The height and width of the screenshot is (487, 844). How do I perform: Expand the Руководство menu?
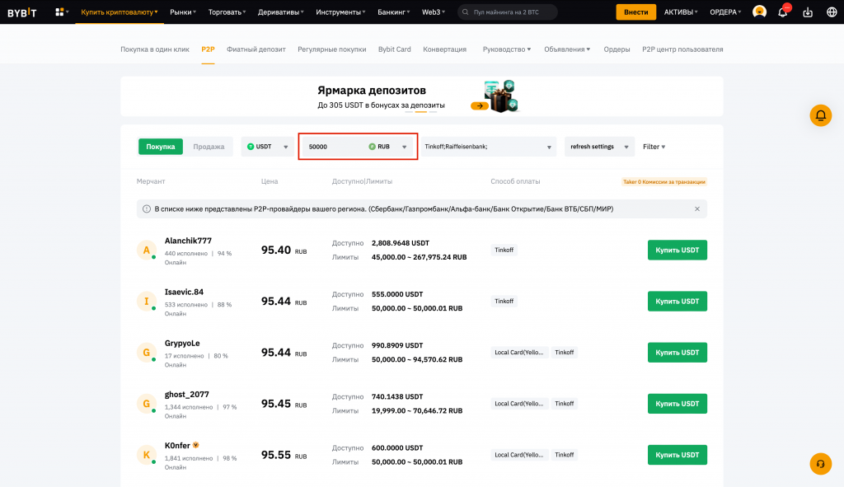pyautogui.click(x=507, y=49)
